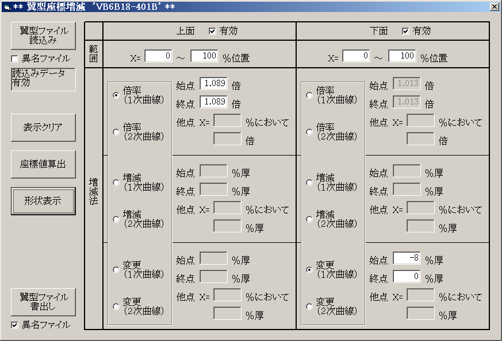Close the 翼型座標増減 window

tap(494, 6)
